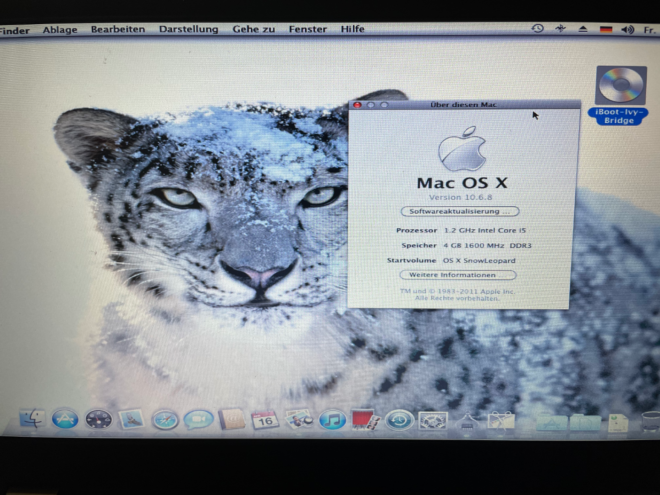Click the Apple Inc. copyright notice

pyautogui.click(x=457, y=295)
